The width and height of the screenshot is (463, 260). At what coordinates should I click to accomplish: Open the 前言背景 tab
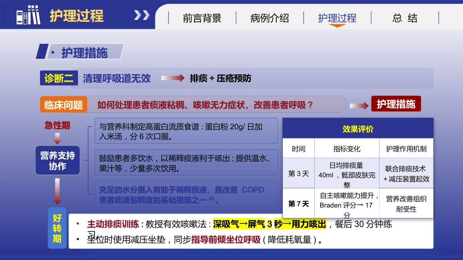(x=202, y=18)
